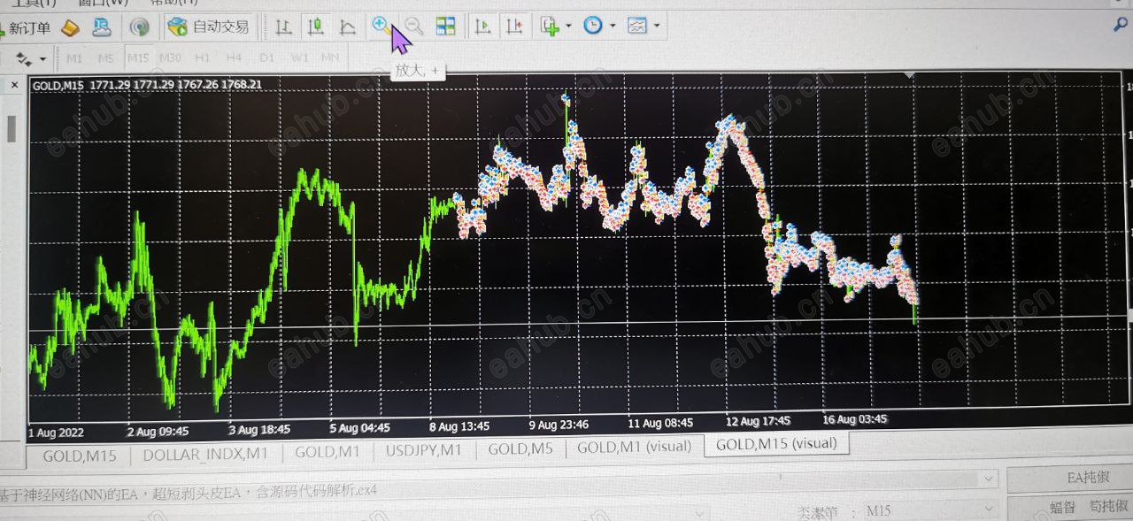The width and height of the screenshot is (1133, 521).
Task: Click the New Order (新订单) button
Action: click(27, 28)
